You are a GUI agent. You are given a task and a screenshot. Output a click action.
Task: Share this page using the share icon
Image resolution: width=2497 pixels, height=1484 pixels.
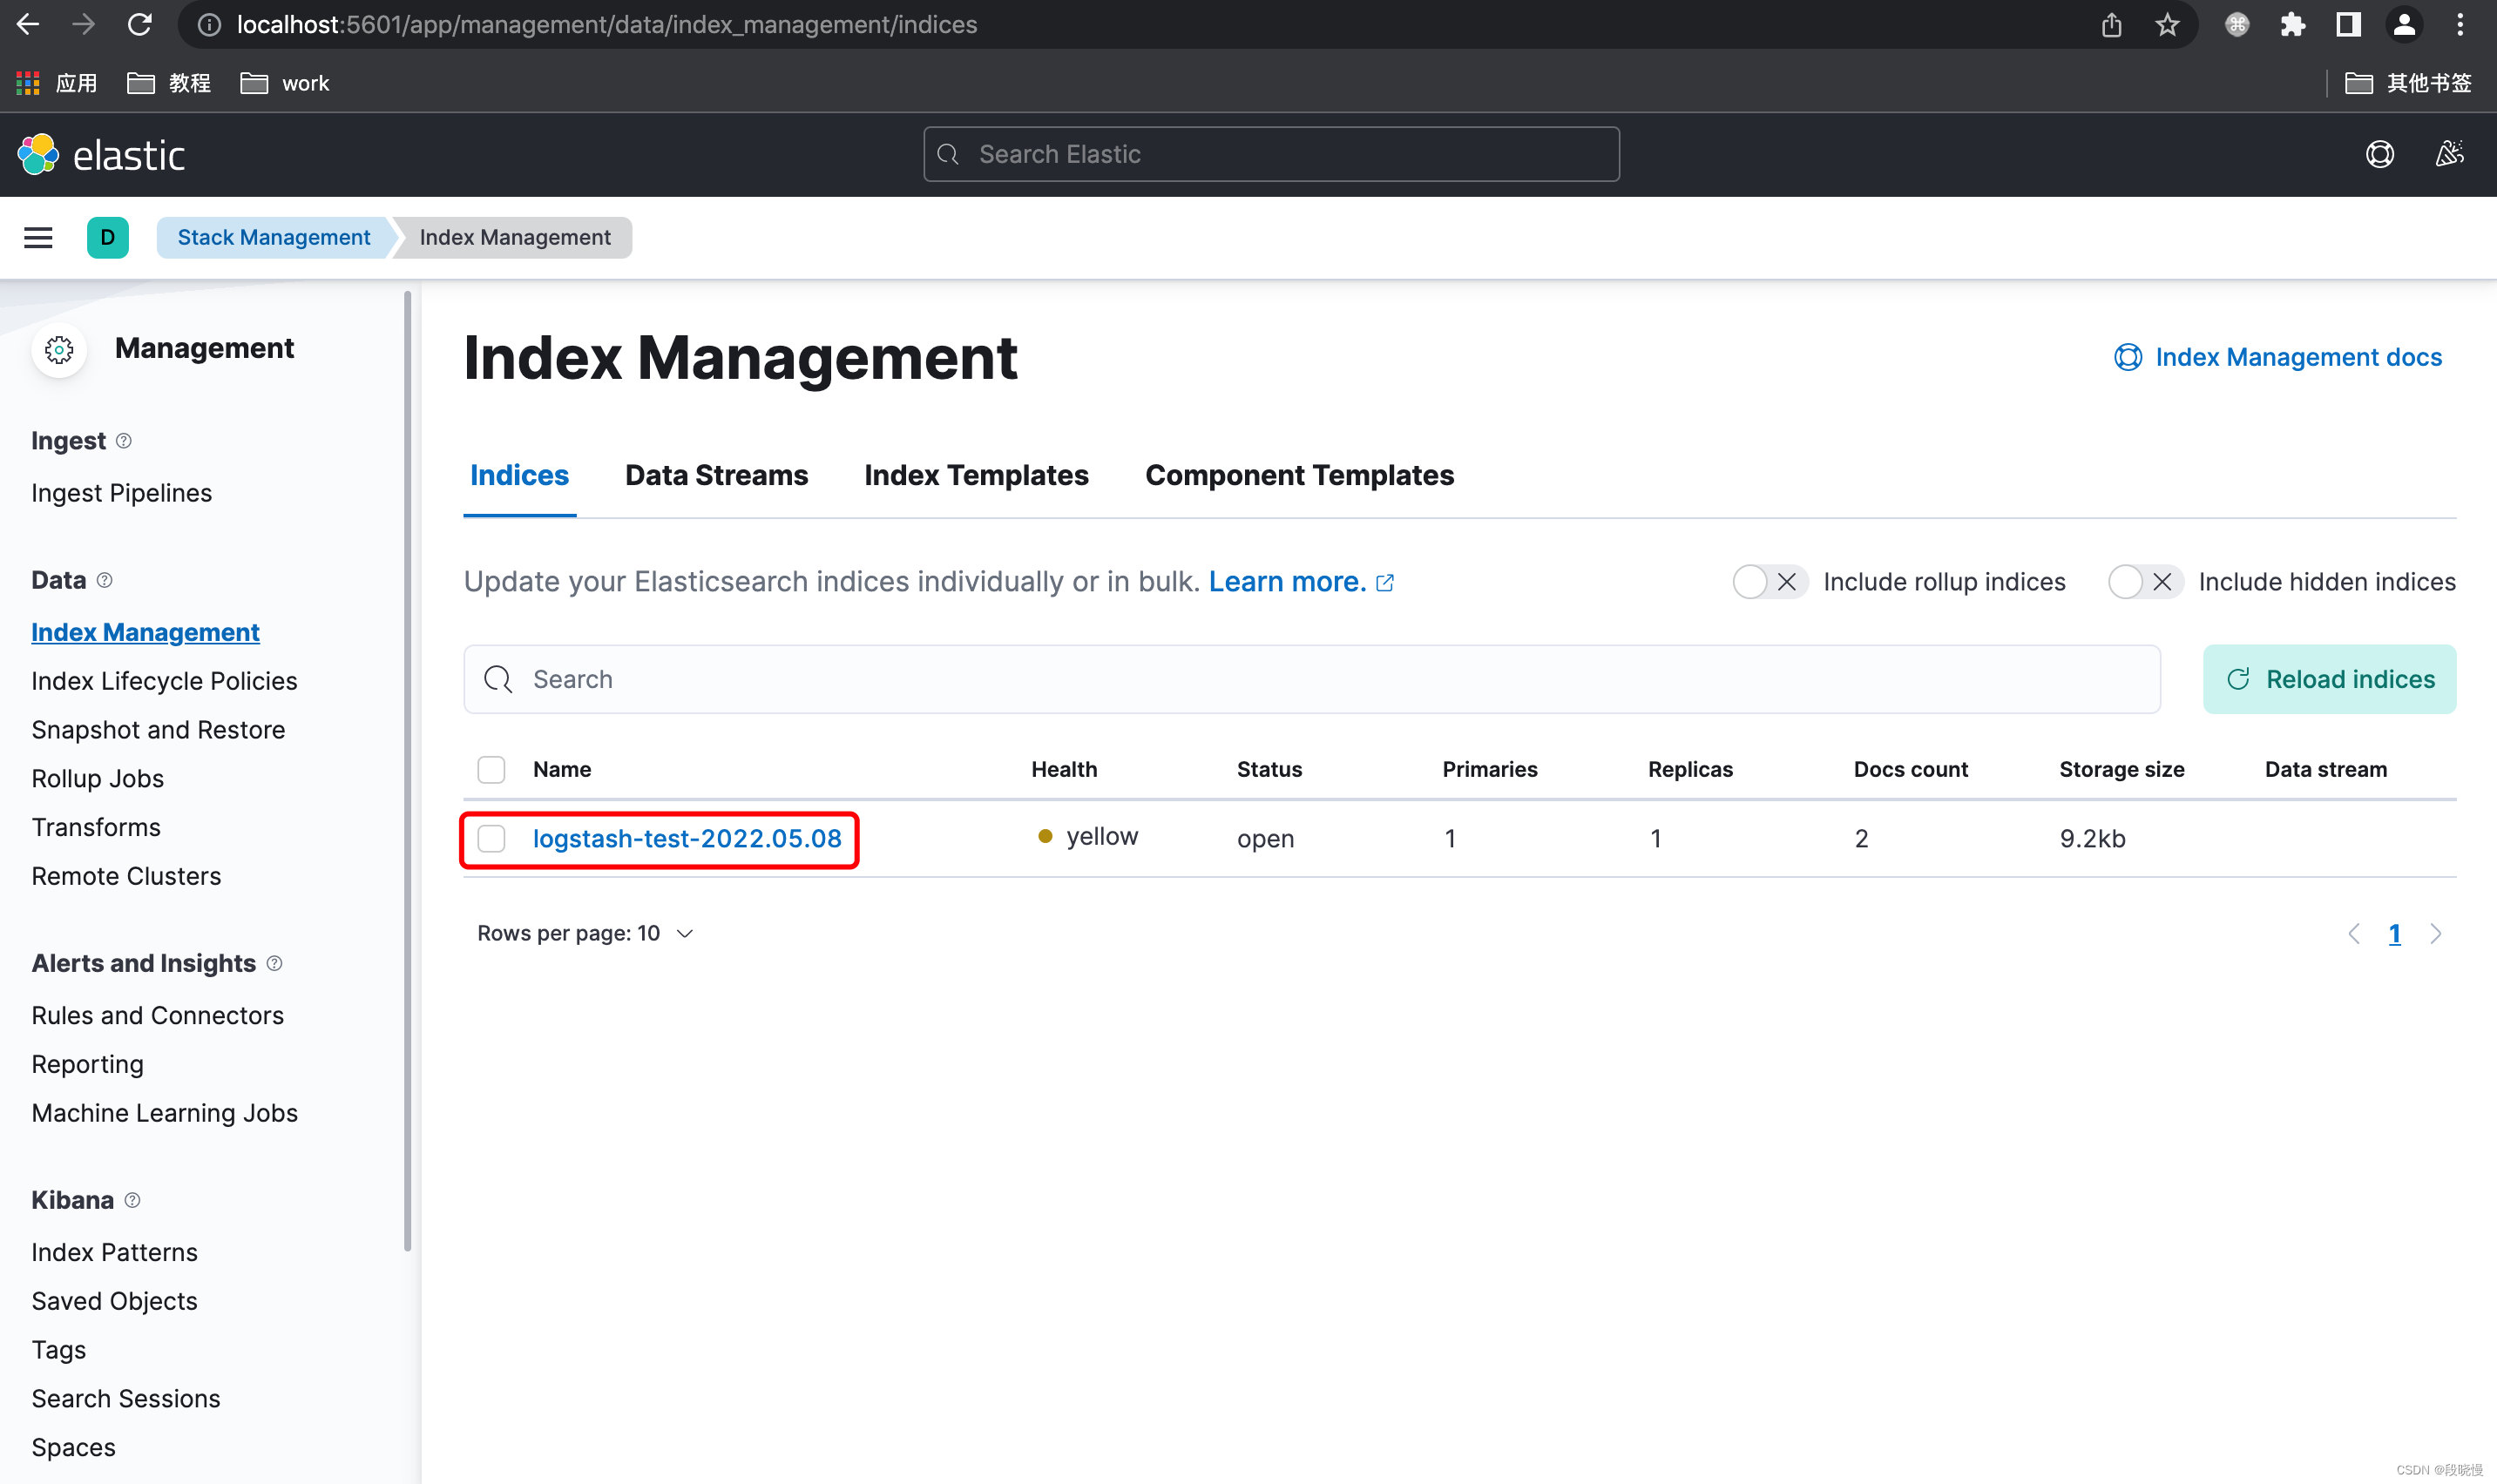click(x=2111, y=25)
